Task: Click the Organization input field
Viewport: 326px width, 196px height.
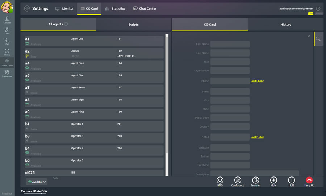Action: click(230, 70)
